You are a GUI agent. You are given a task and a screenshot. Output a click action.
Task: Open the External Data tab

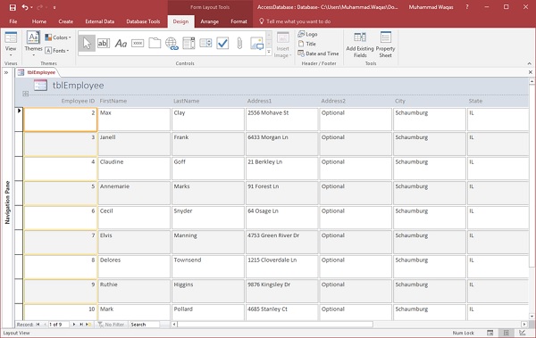pyautogui.click(x=100, y=21)
